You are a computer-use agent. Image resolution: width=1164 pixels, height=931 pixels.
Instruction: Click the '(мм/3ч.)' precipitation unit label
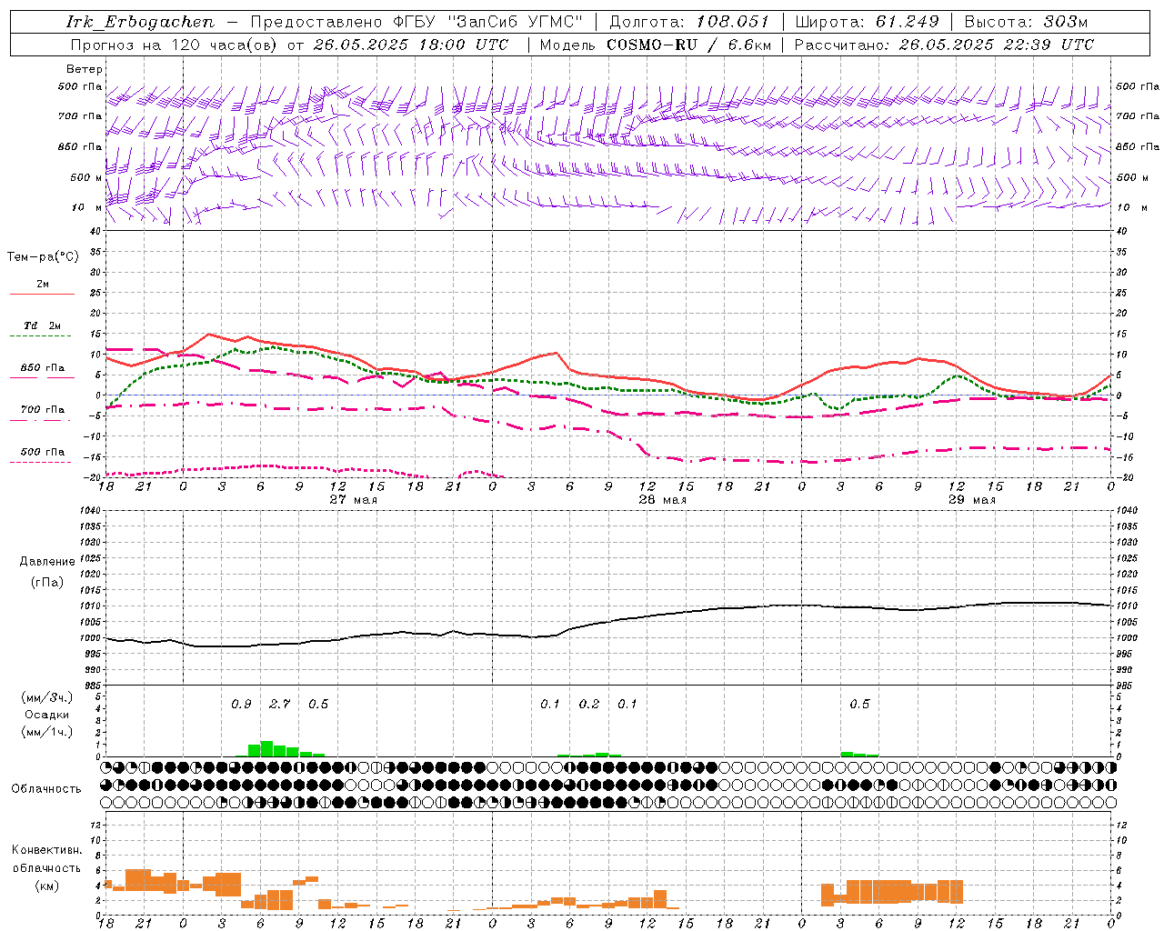pos(47,697)
